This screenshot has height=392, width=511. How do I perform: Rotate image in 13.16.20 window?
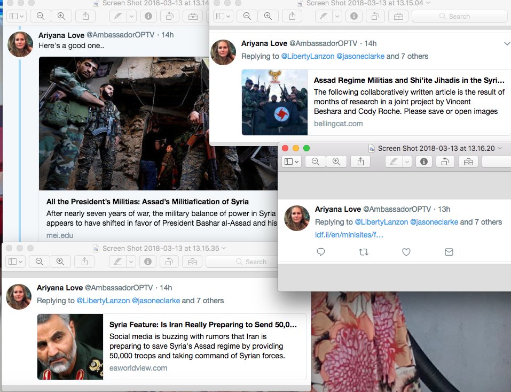click(445, 162)
